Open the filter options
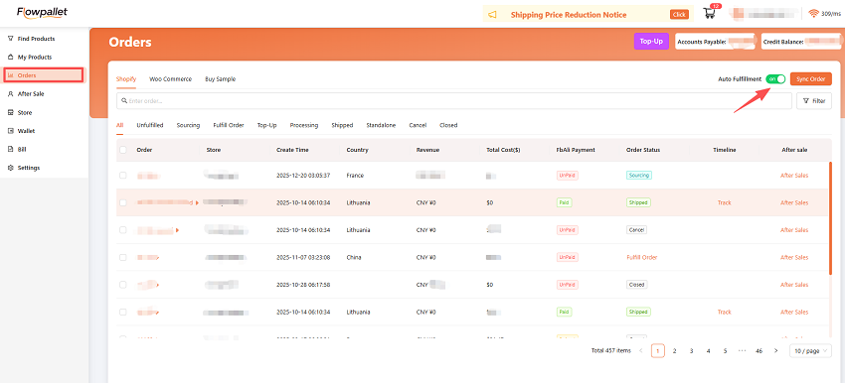Screen dimensions: 845x383 click(814, 100)
